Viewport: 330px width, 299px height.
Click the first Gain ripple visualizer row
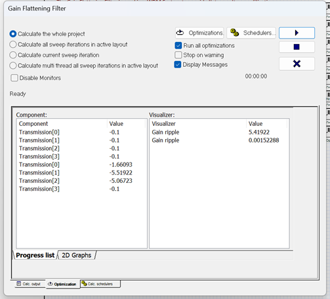click(x=219, y=132)
